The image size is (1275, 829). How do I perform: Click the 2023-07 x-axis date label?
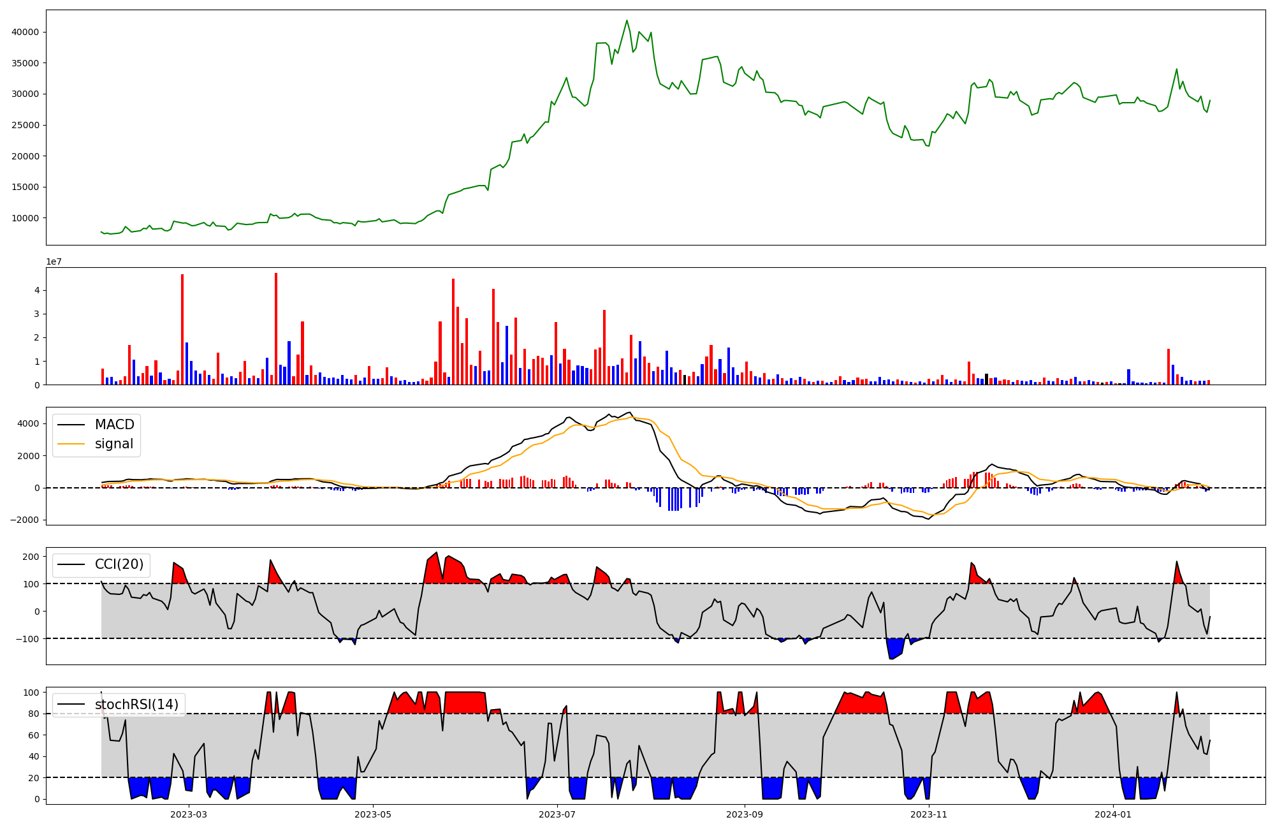tap(558, 814)
